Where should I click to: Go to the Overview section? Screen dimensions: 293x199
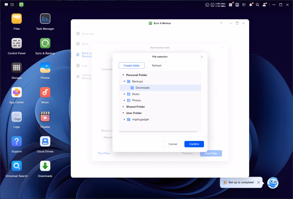[86, 33]
